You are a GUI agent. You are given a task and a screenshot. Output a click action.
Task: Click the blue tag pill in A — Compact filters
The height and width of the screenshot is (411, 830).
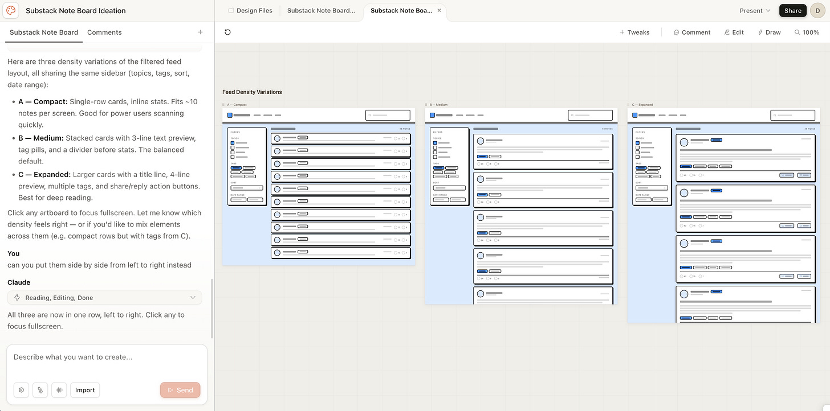coord(236,168)
